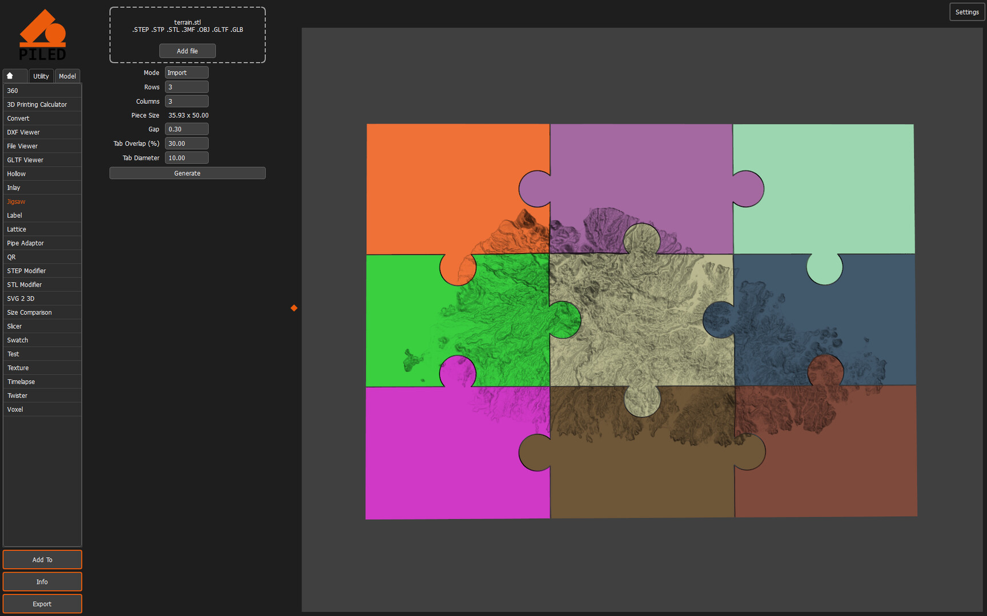Image resolution: width=987 pixels, height=616 pixels.
Task: Click the PILED logo
Action: coord(42,35)
